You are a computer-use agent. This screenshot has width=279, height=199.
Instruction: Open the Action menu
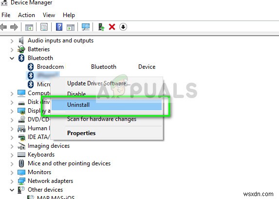[26, 15]
